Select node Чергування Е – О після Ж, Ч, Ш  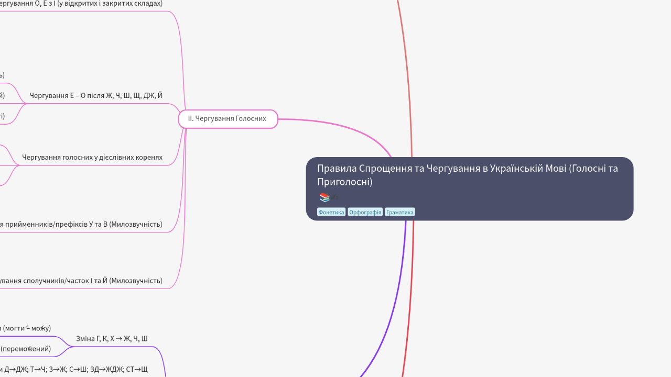click(x=96, y=96)
